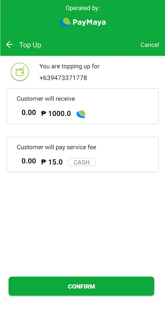Tap the peso sign before 15.0

44,162
